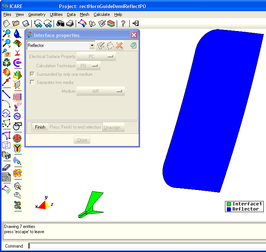
Task: Click the grey wrench settings icon
Action: (x=17, y=195)
